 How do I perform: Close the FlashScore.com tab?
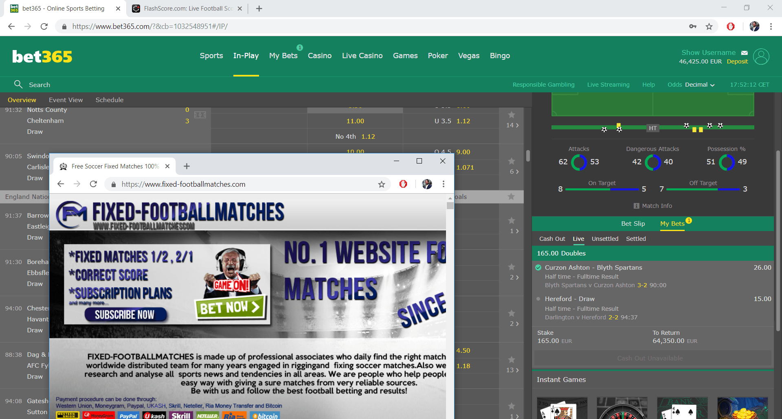[x=239, y=9]
